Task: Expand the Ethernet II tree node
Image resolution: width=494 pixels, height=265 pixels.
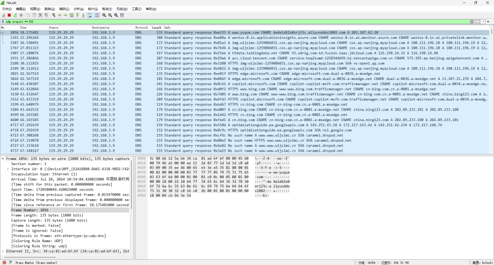Action: (x=3, y=251)
